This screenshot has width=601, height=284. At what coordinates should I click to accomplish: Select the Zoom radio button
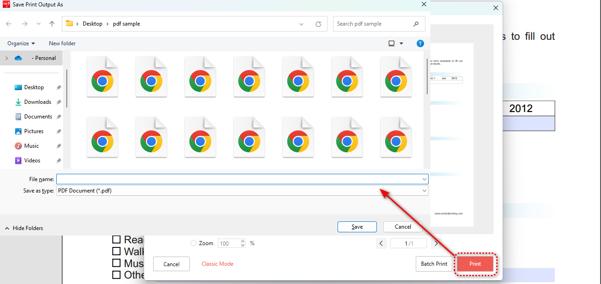[x=193, y=243]
